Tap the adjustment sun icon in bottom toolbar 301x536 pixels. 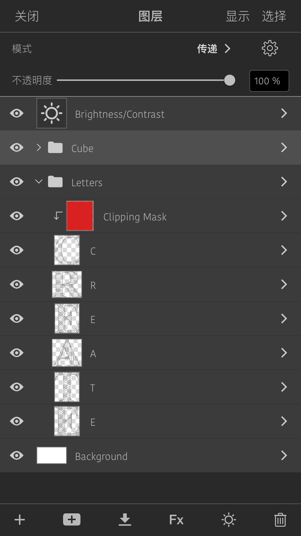[x=229, y=520]
